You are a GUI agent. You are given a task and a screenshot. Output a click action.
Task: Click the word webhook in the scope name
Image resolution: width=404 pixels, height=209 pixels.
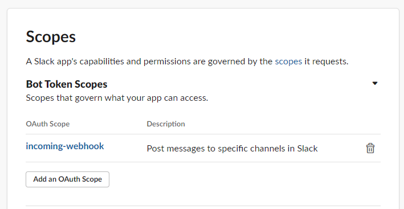point(85,146)
